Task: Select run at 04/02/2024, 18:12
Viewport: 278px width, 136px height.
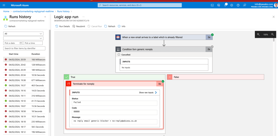Action: 24,132
